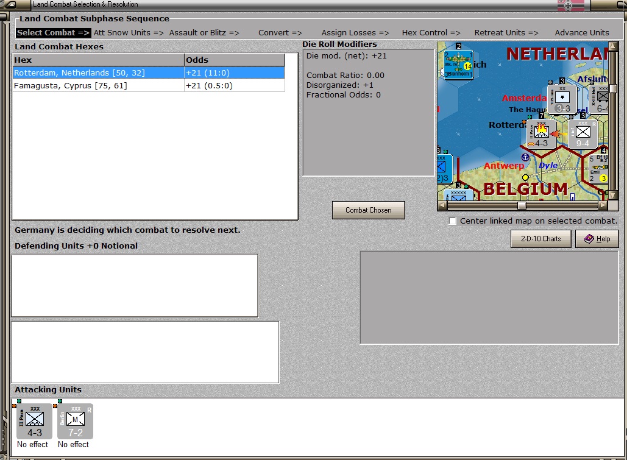Enable Center linked map on selected combat

pos(452,221)
